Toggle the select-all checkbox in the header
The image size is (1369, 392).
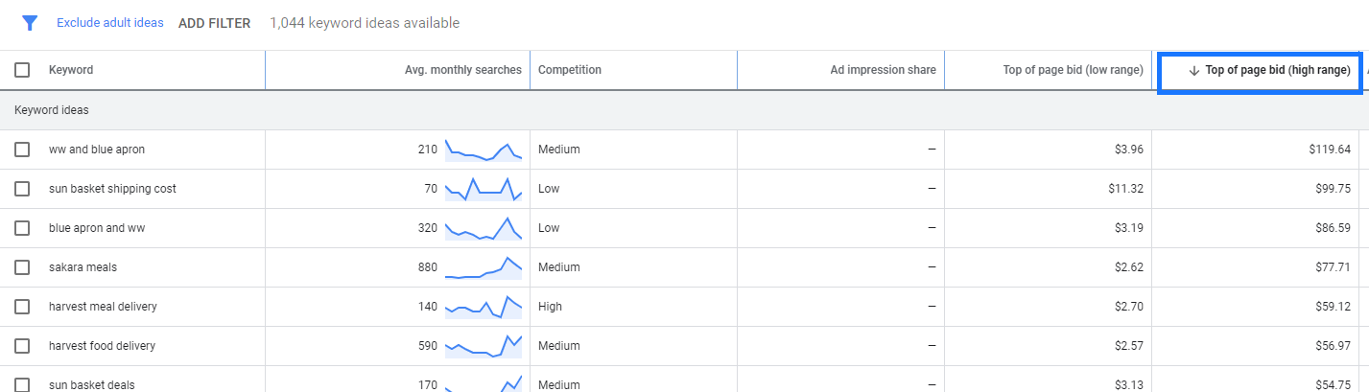point(22,70)
